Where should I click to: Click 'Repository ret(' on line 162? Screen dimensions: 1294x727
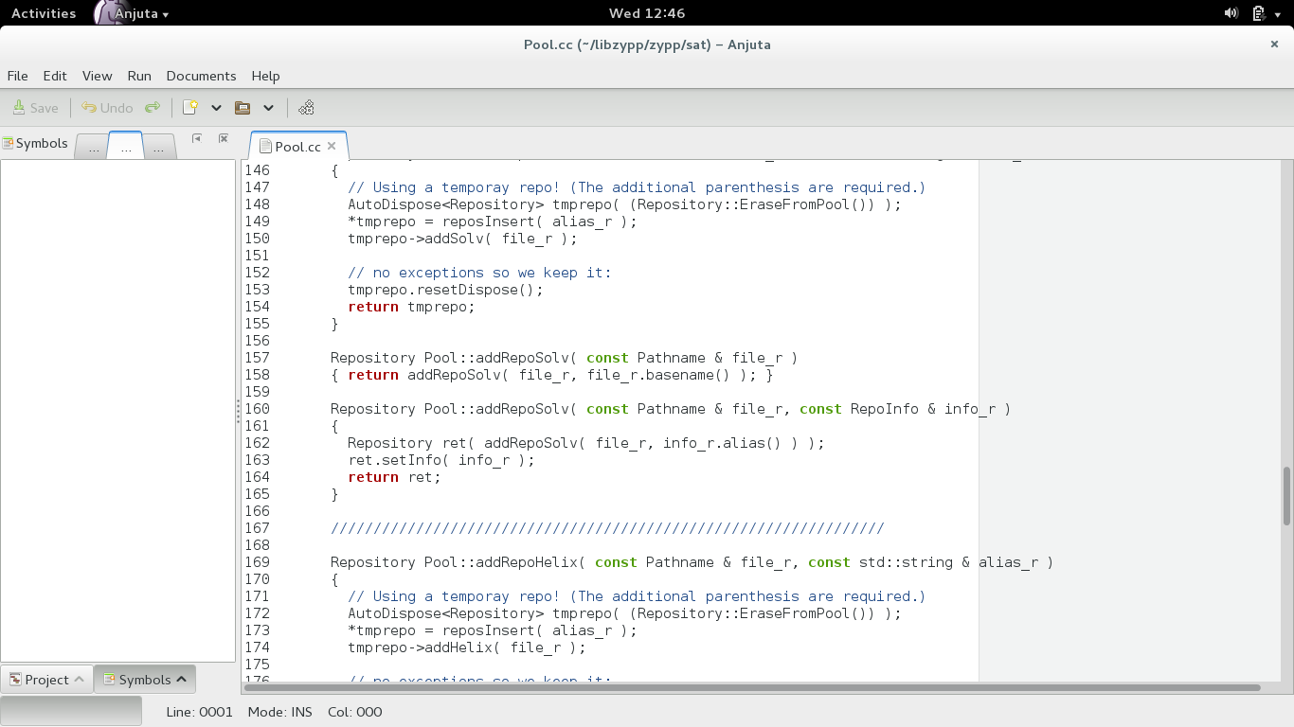point(411,443)
